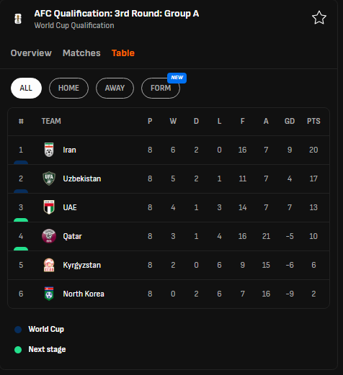Open the North Korea team link
Screen dimensions: 343x375
(84, 294)
